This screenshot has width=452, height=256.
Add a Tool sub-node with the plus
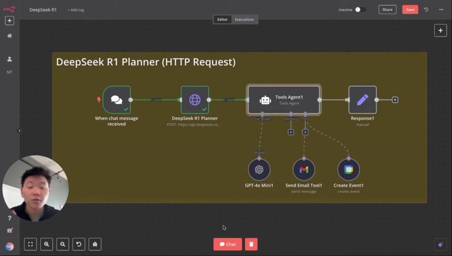[305, 132]
